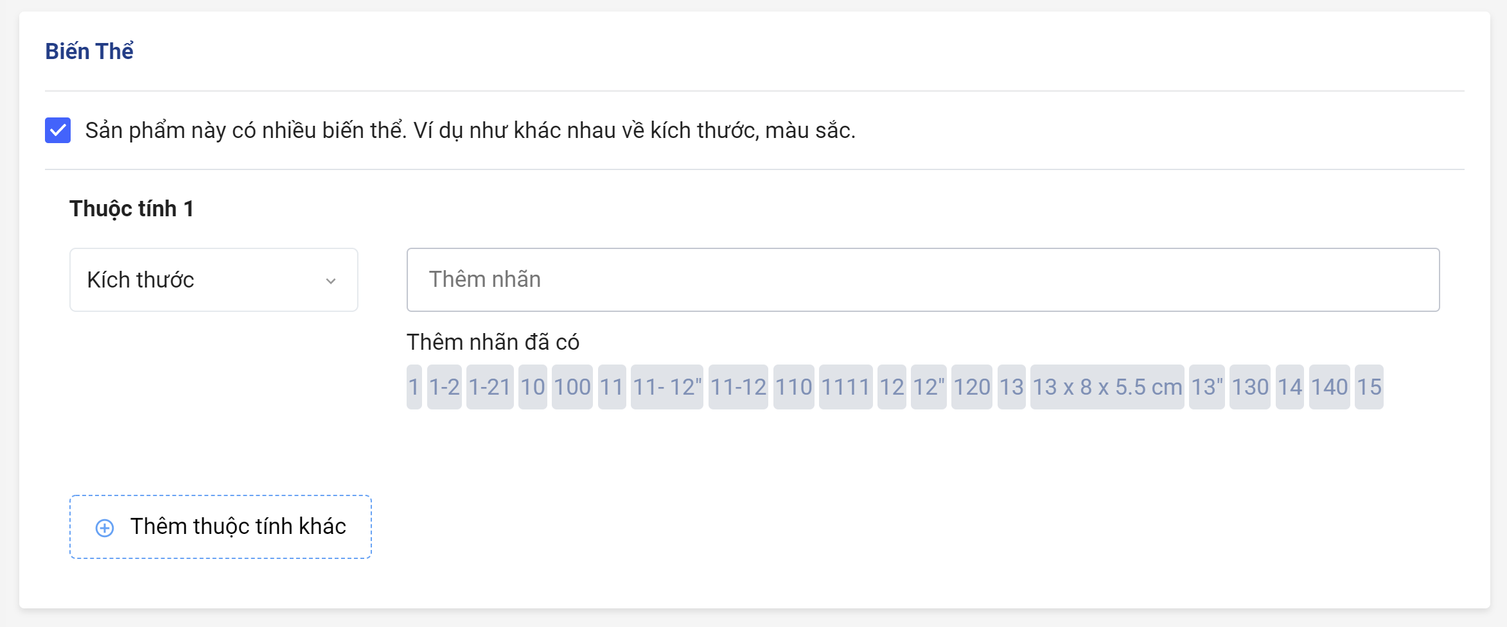The image size is (1507, 627).
Task: Click the Thêm thuộc tính khác button
Action: pyautogui.click(x=220, y=527)
